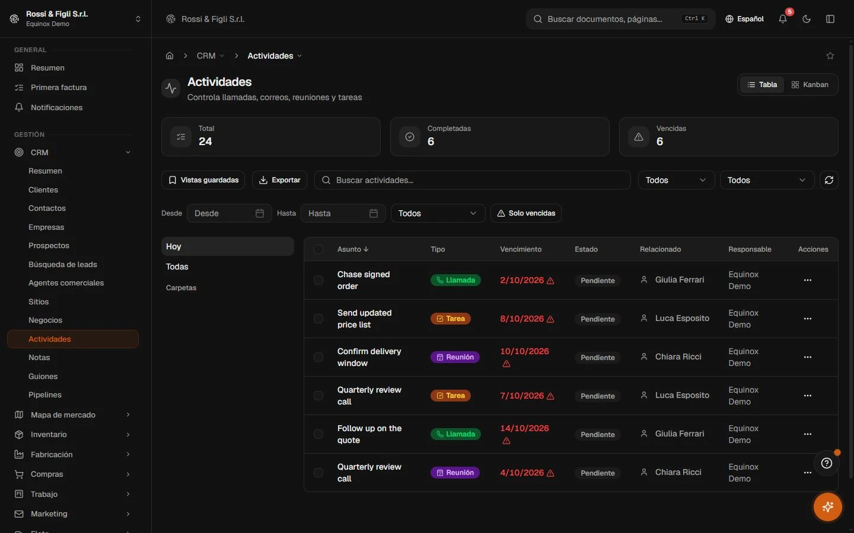Image resolution: width=854 pixels, height=533 pixels.
Task: Open Vistas guardadas
Action: 204,180
